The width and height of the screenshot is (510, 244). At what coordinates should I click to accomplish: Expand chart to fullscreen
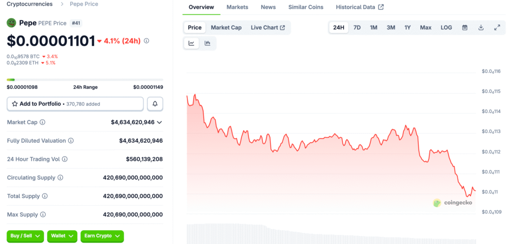tap(497, 28)
